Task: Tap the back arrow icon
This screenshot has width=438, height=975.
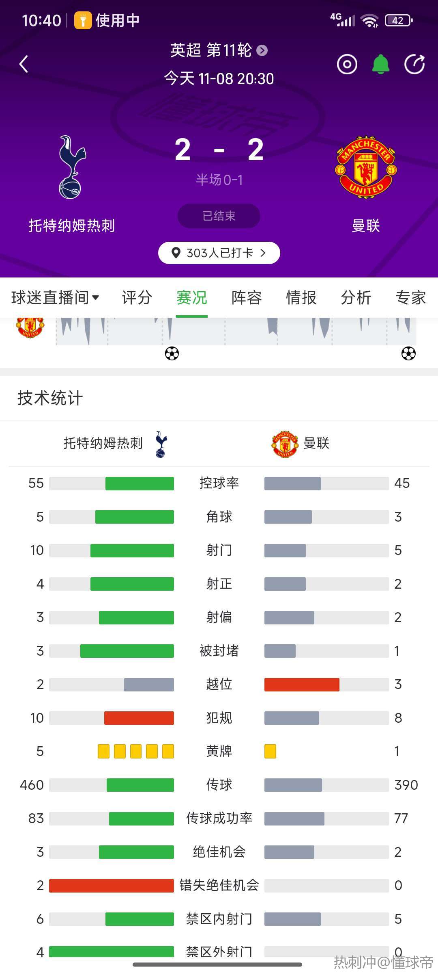Action: [24, 64]
